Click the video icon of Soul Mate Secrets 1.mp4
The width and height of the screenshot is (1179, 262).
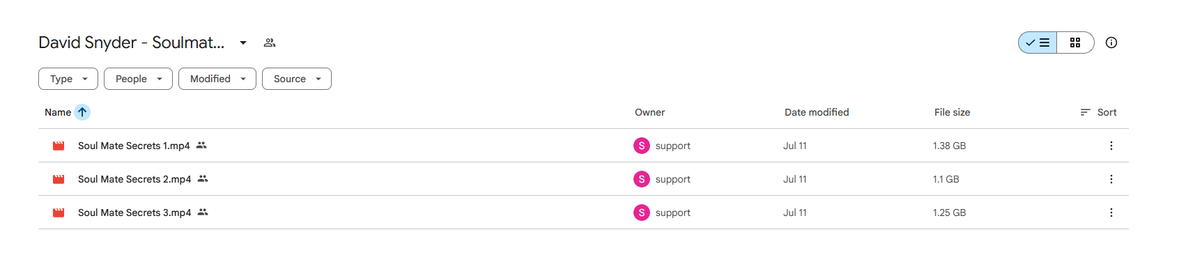(59, 146)
